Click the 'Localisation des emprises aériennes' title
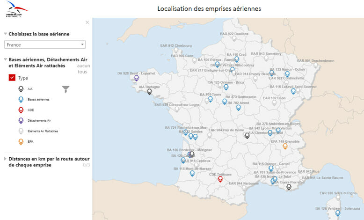 (x=209, y=8)
